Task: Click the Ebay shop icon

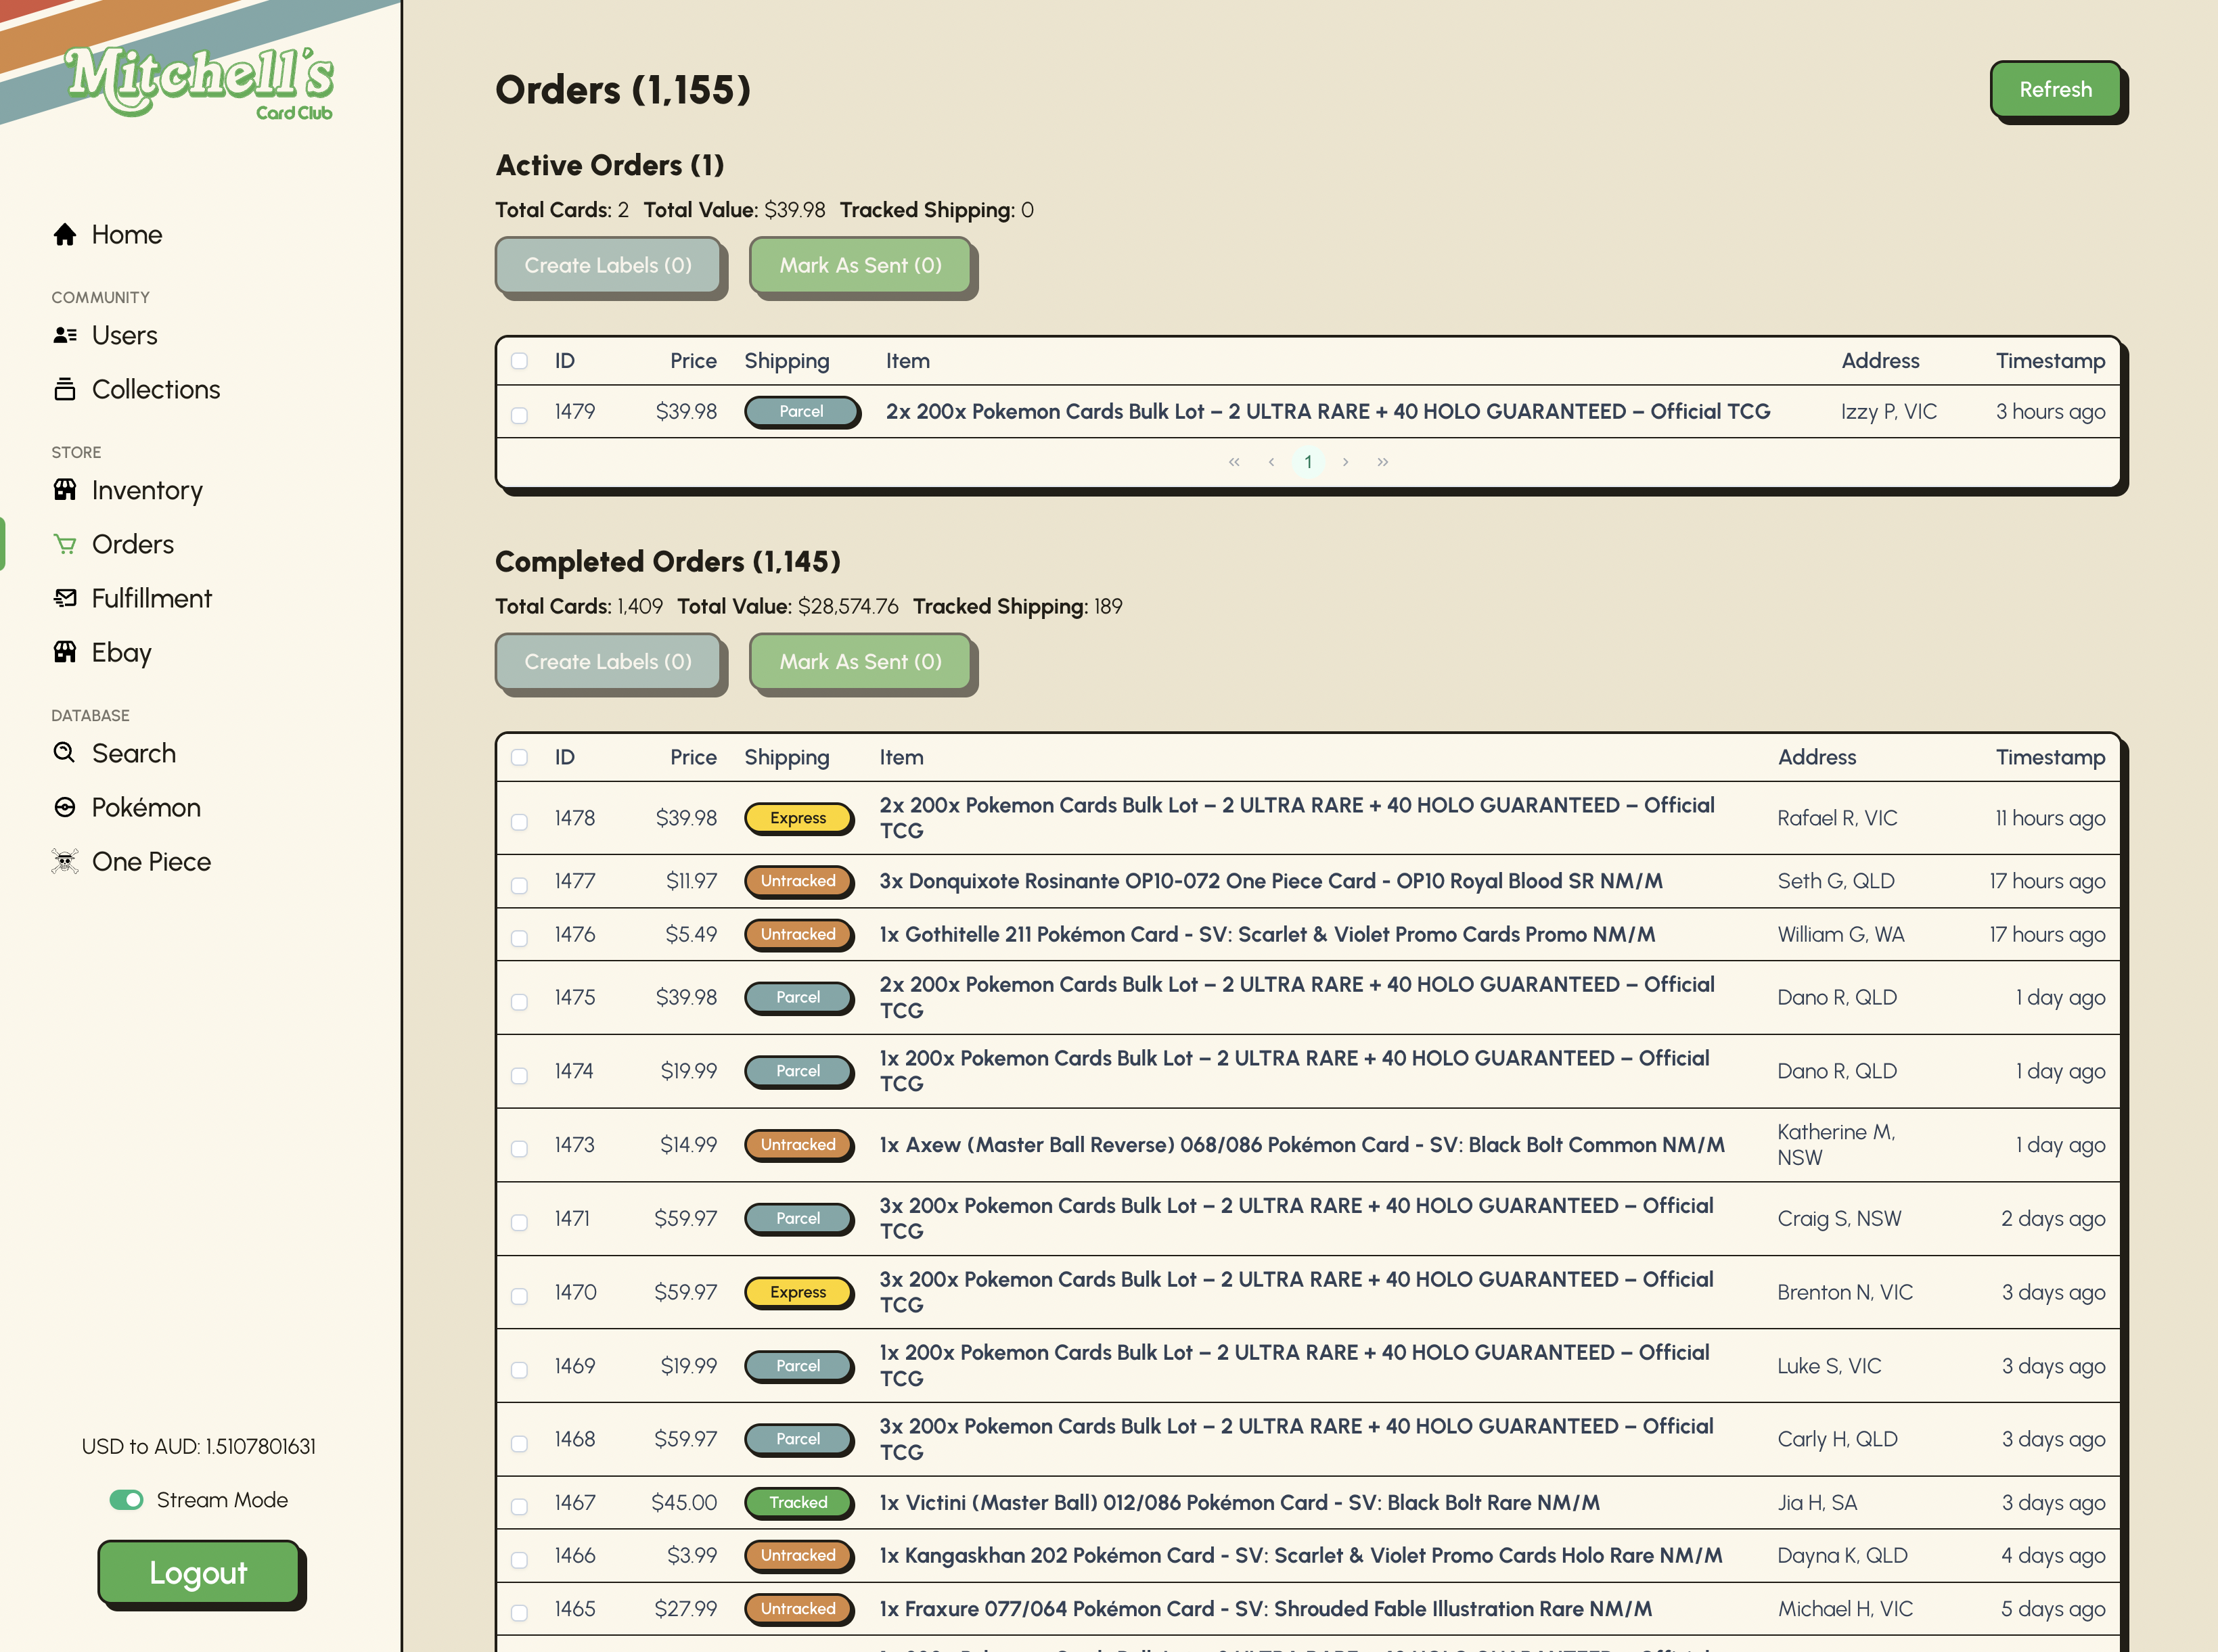Action: tap(65, 652)
